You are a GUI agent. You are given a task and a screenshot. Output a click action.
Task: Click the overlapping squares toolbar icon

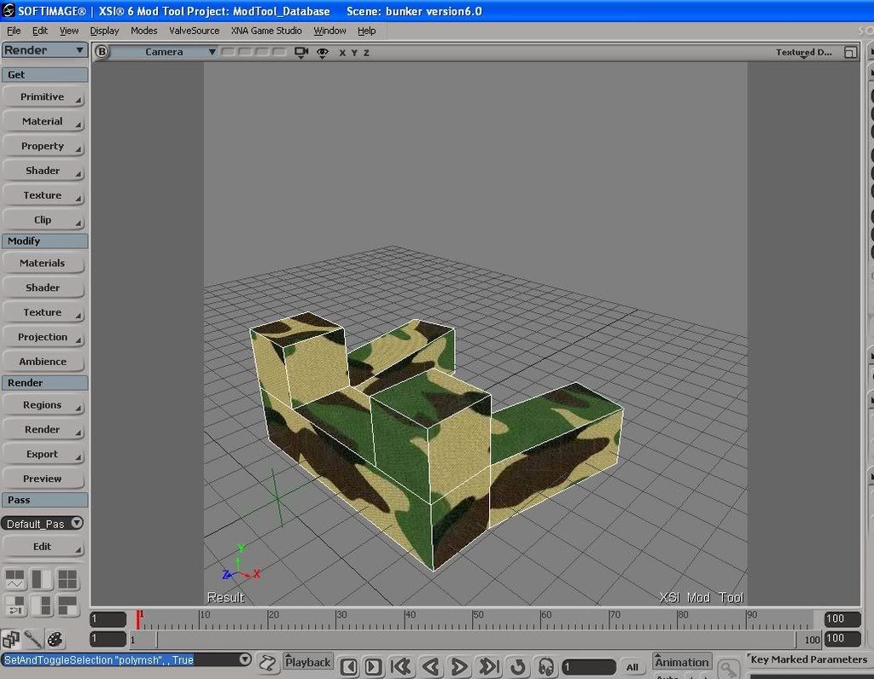click(10, 640)
